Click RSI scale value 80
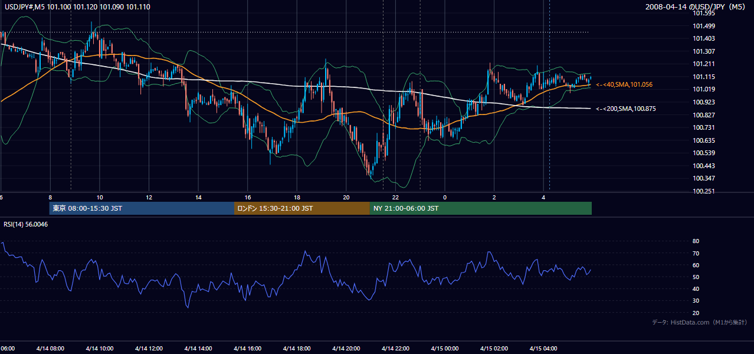The height and width of the screenshot is (354, 754). 696,241
